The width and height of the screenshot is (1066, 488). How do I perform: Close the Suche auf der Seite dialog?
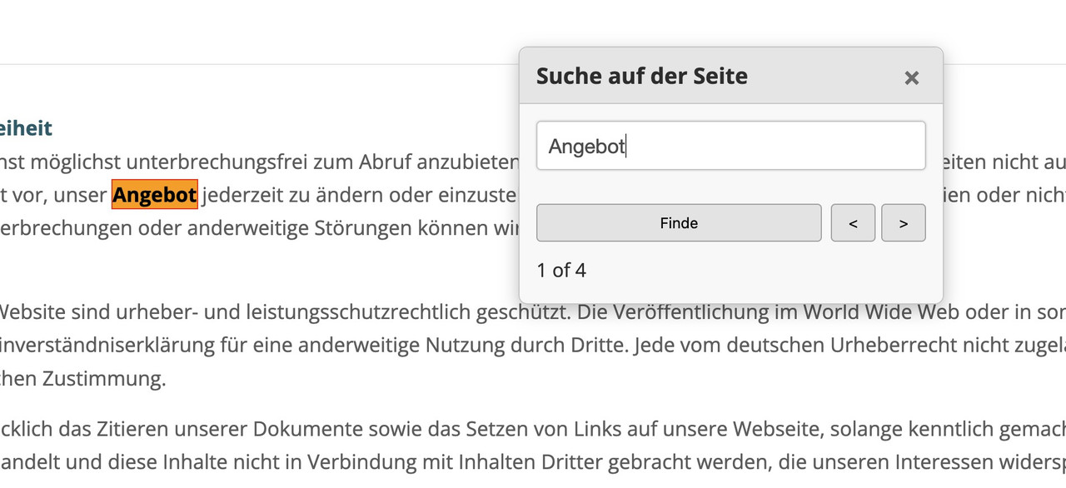click(911, 77)
